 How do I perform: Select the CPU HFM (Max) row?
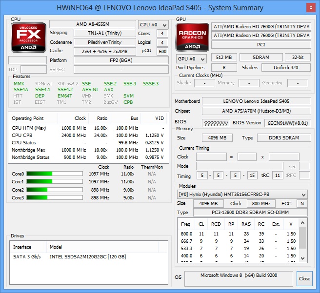coord(88,128)
